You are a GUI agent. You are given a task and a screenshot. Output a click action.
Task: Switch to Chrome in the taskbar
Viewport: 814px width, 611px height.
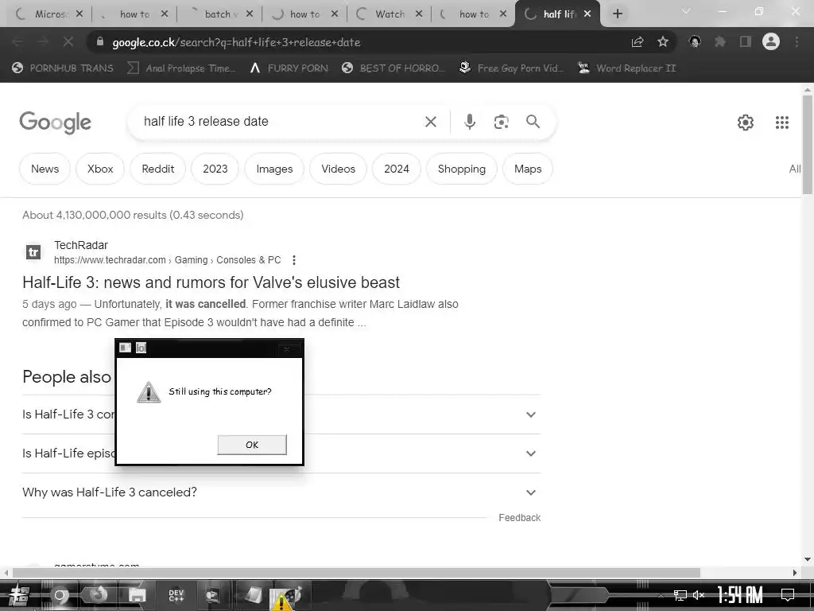pos(60,595)
